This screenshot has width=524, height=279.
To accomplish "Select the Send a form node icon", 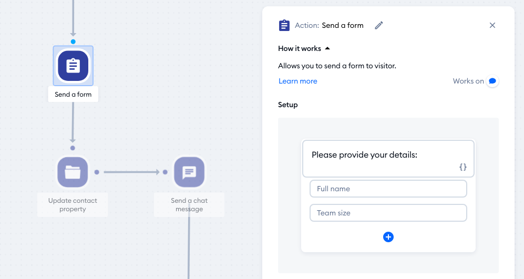I will pos(73,66).
